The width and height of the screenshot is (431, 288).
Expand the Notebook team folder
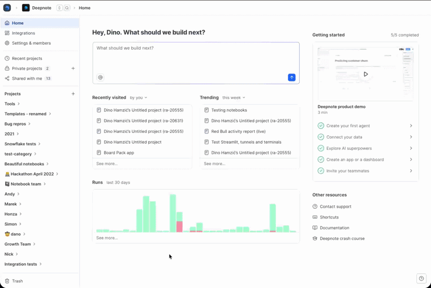pos(25,184)
